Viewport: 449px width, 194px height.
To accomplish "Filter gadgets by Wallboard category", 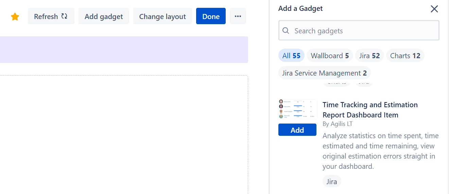I will [x=330, y=56].
